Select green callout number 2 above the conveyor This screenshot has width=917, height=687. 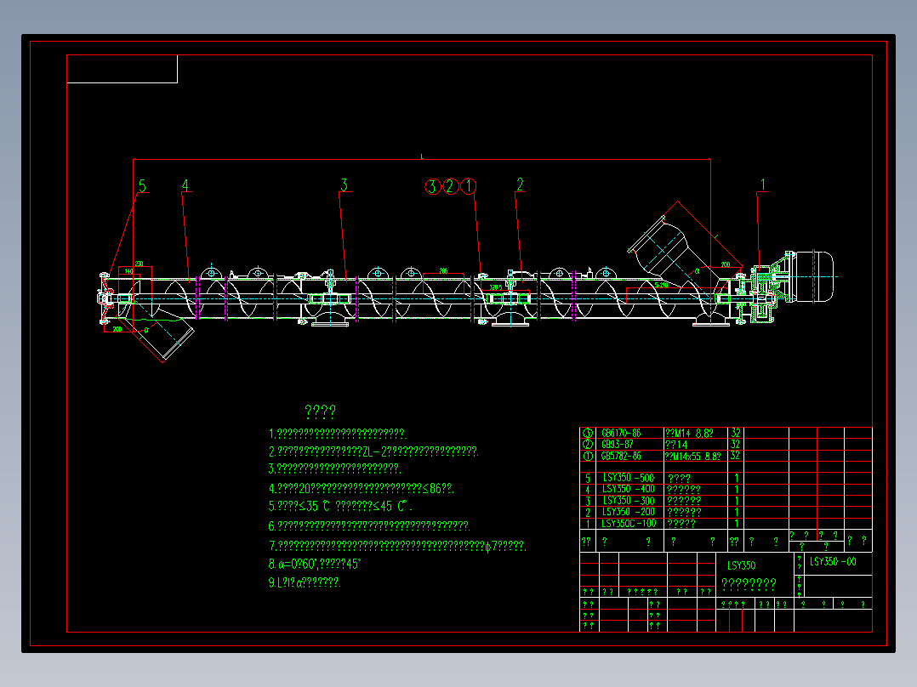pos(519,185)
